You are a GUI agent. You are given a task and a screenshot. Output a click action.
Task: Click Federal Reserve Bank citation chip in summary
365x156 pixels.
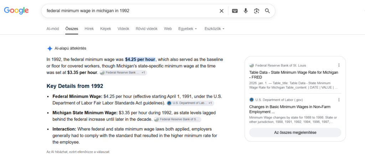point(123,73)
